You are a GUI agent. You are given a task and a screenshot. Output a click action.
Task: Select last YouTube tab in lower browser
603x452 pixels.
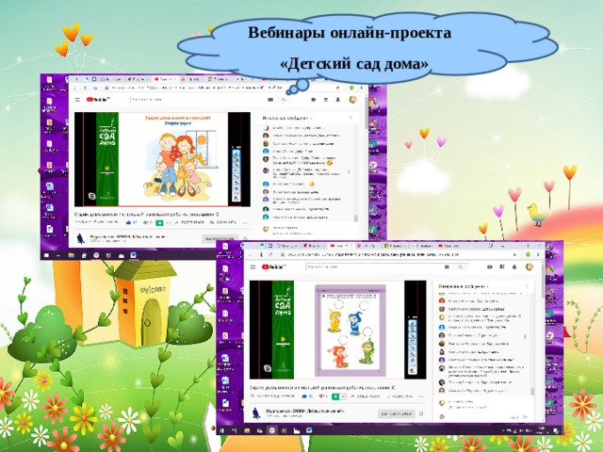(x=450, y=245)
